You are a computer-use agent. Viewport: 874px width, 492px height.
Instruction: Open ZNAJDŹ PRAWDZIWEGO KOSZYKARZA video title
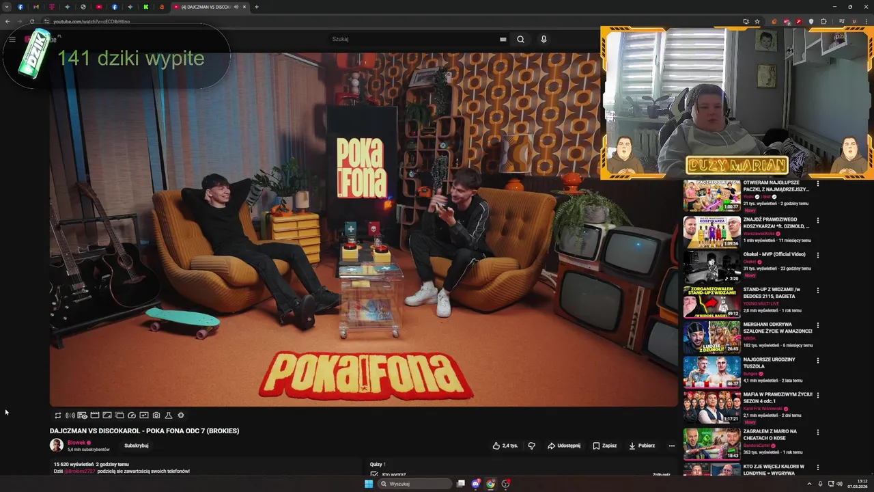tap(776, 223)
